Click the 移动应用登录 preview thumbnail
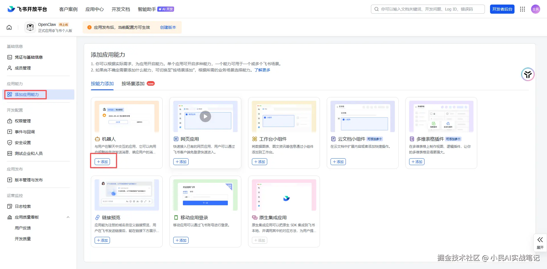Viewport: 547px width, 269px height. [205, 195]
